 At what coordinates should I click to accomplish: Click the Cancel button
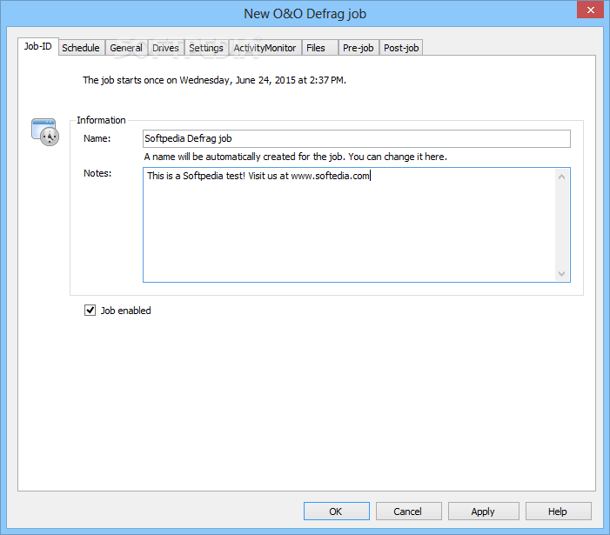pos(408,512)
